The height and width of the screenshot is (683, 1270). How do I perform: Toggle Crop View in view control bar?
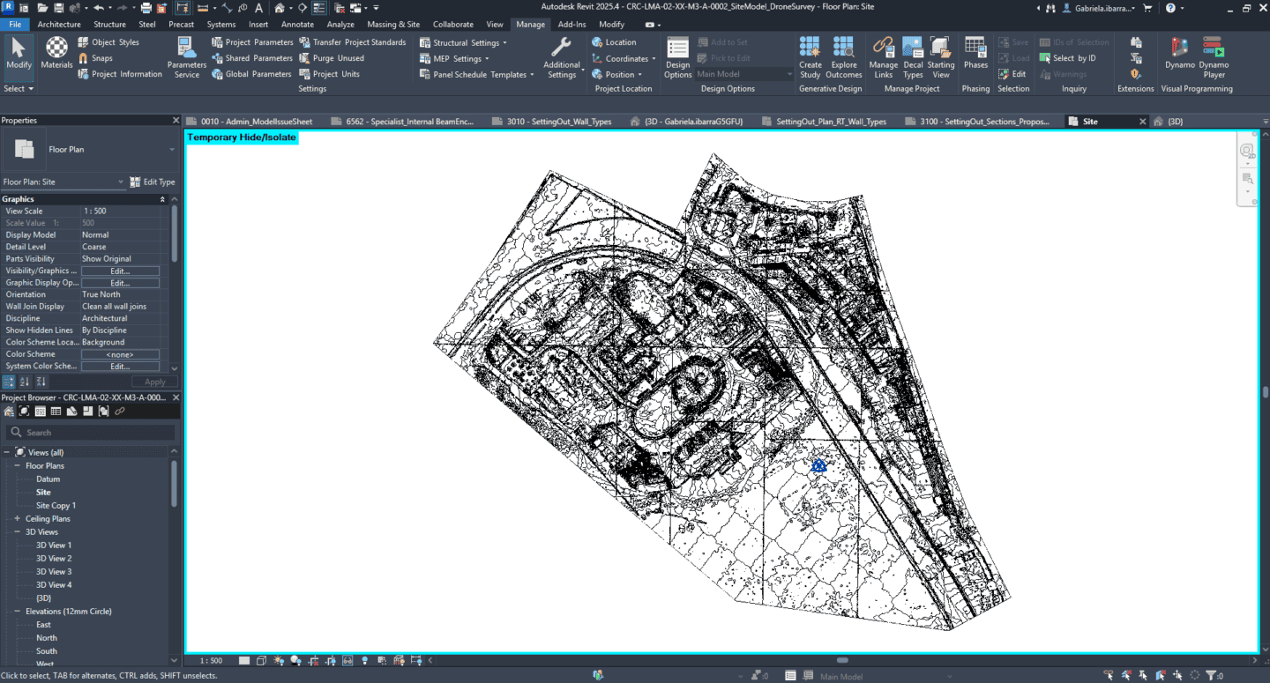(313, 660)
